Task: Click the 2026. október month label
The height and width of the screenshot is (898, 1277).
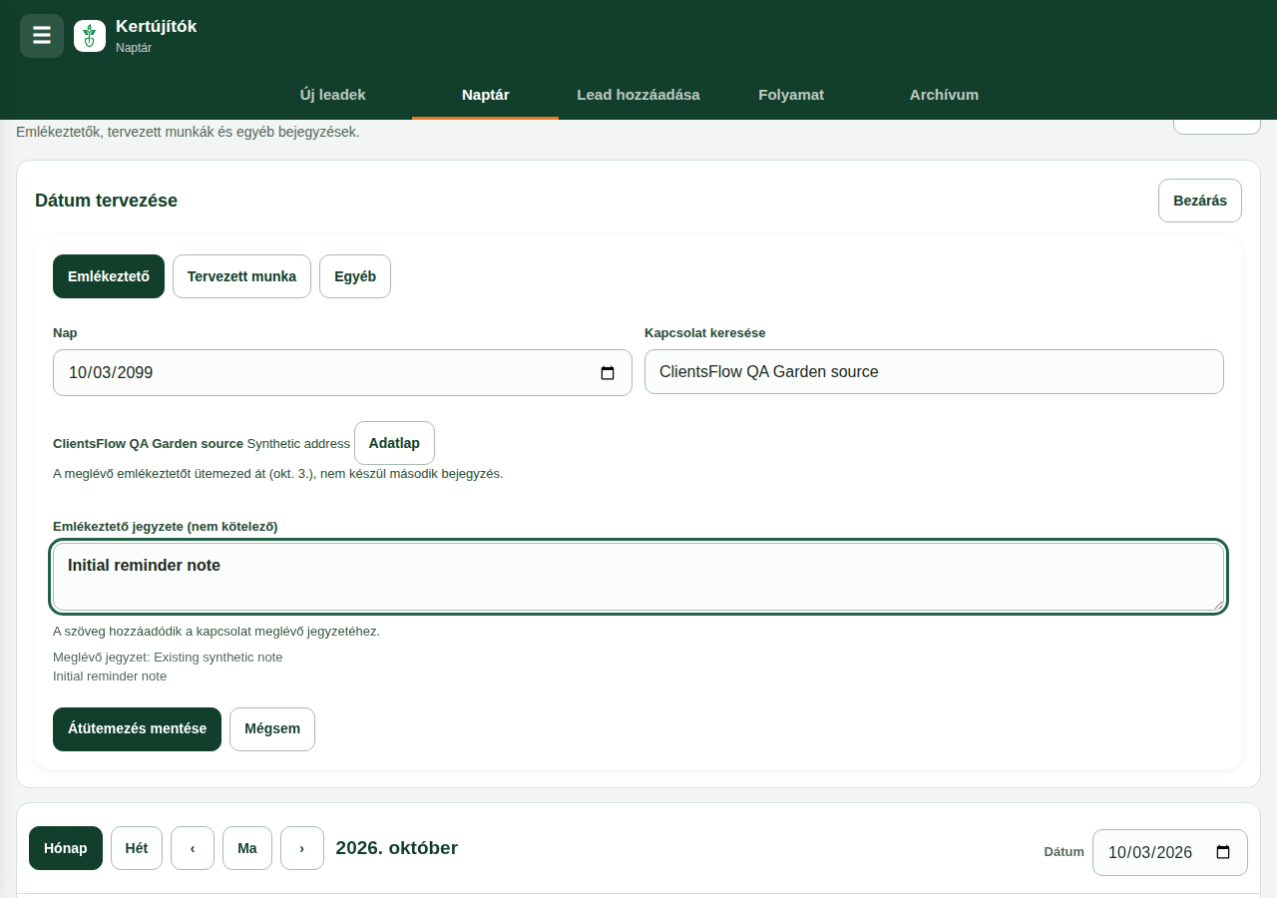Action: tap(397, 848)
